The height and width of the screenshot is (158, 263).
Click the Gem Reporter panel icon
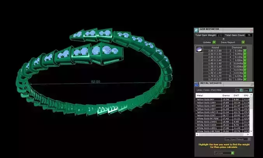[x=196, y=30]
